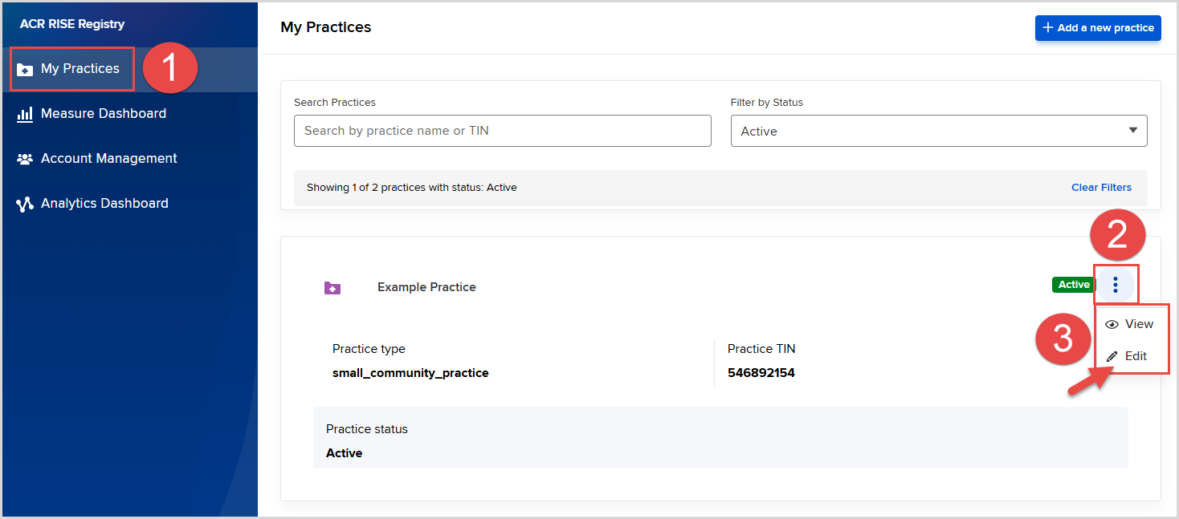Click the Measure Dashboard bar chart icon
The image size is (1179, 519).
pos(25,114)
